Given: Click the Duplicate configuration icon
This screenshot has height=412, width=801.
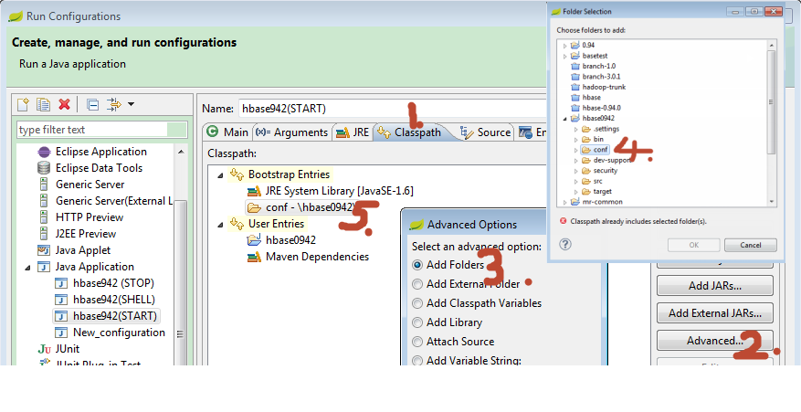Looking at the screenshot, I should pyautogui.click(x=44, y=104).
